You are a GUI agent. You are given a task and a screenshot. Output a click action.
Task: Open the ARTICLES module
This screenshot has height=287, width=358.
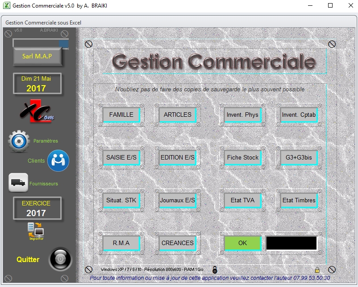pos(178,115)
